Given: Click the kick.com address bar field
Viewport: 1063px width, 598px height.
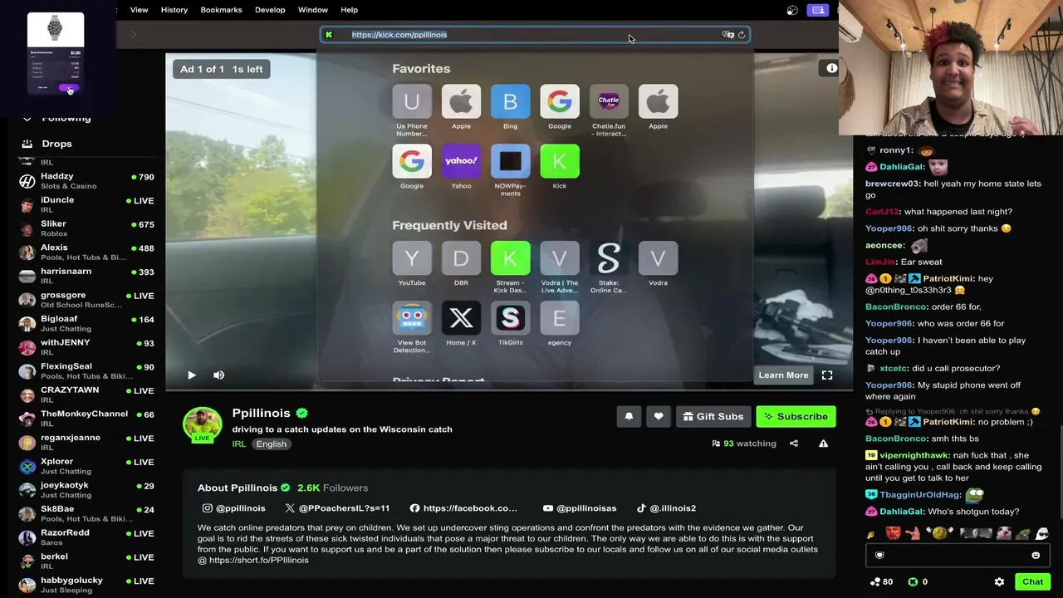Looking at the screenshot, I should 536,35.
